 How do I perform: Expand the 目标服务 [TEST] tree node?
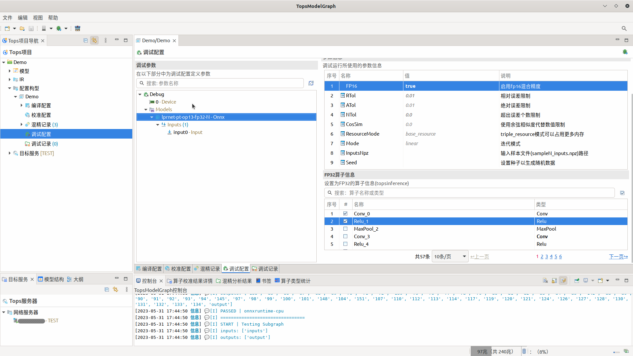point(10,153)
